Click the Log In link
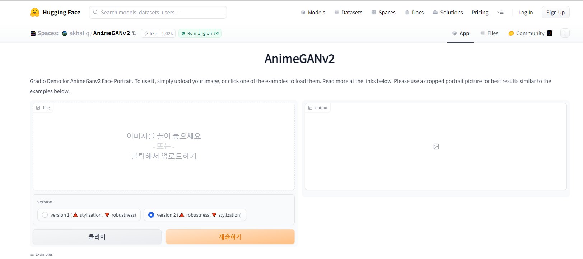This screenshot has width=583, height=259. 526,12
